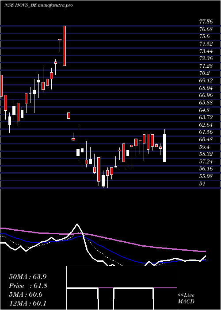The height and width of the screenshot is (310, 221).
Task: Click the 75.6 price level label
Action: (205, 37)
